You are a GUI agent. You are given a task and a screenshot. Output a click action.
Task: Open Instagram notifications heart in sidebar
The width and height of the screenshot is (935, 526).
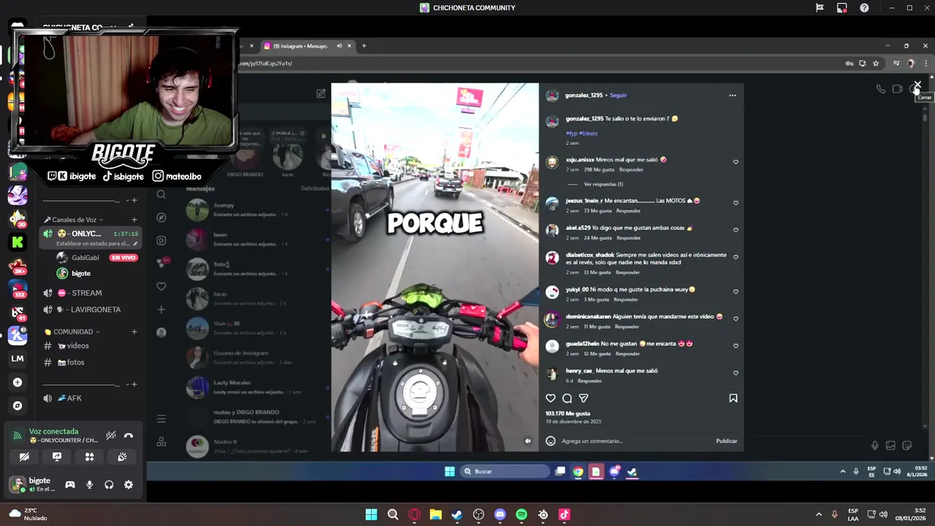click(x=161, y=286)
